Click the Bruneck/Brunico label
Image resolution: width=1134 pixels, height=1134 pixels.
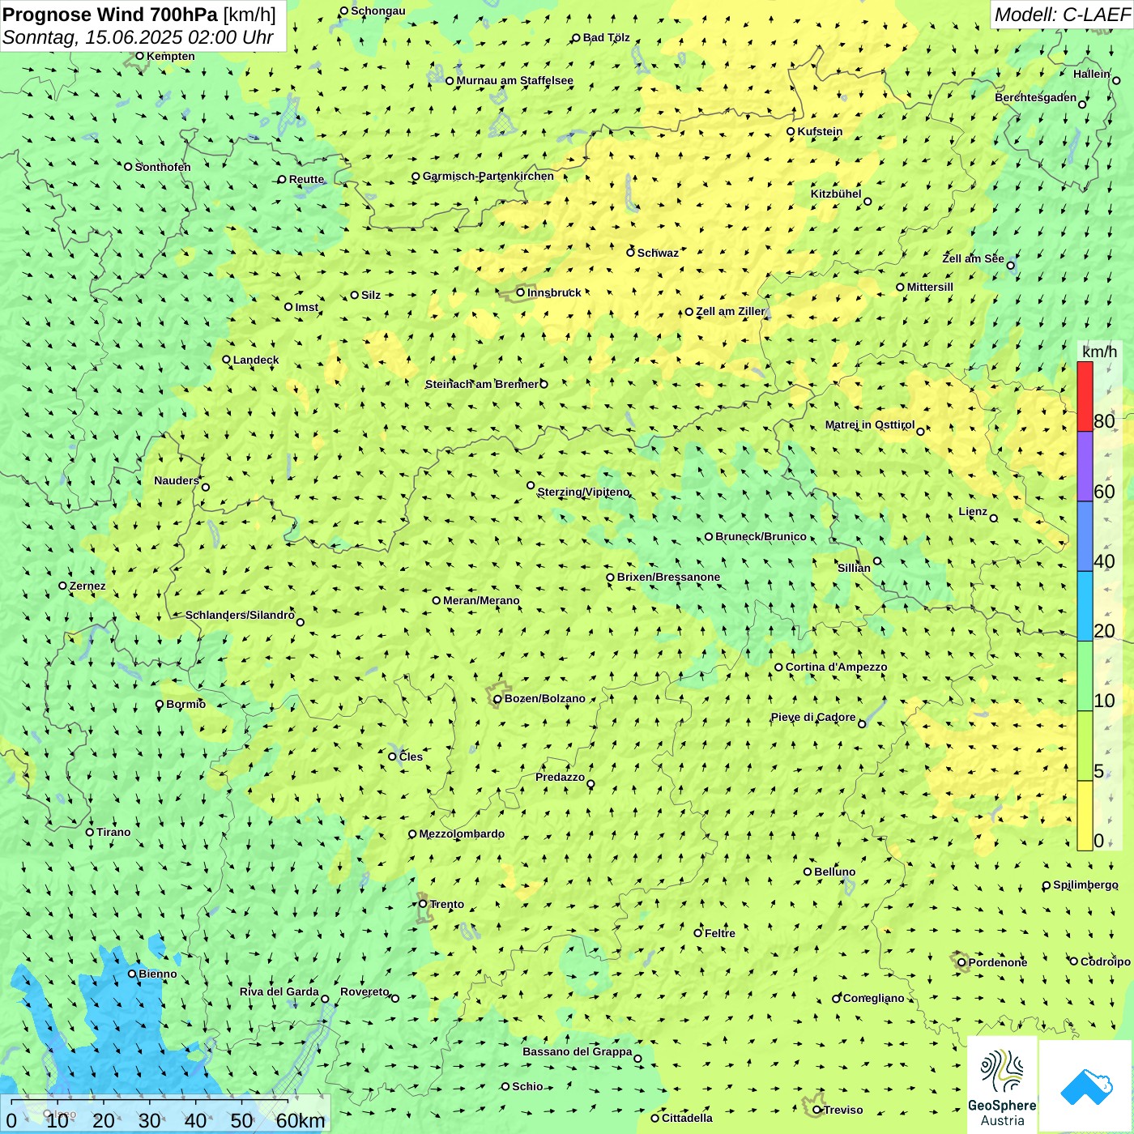point(761,536)
